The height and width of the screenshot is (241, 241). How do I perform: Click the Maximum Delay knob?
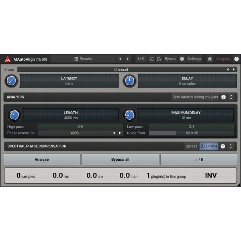click(x=129, y=115)
